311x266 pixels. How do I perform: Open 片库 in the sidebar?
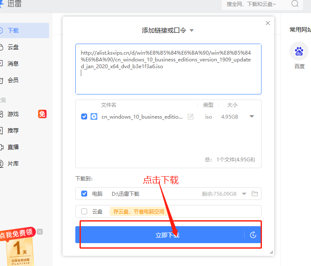13,163
